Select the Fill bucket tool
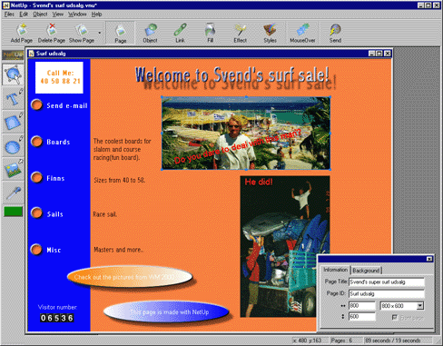Viewport: 443px width, 346px height. 210,33
